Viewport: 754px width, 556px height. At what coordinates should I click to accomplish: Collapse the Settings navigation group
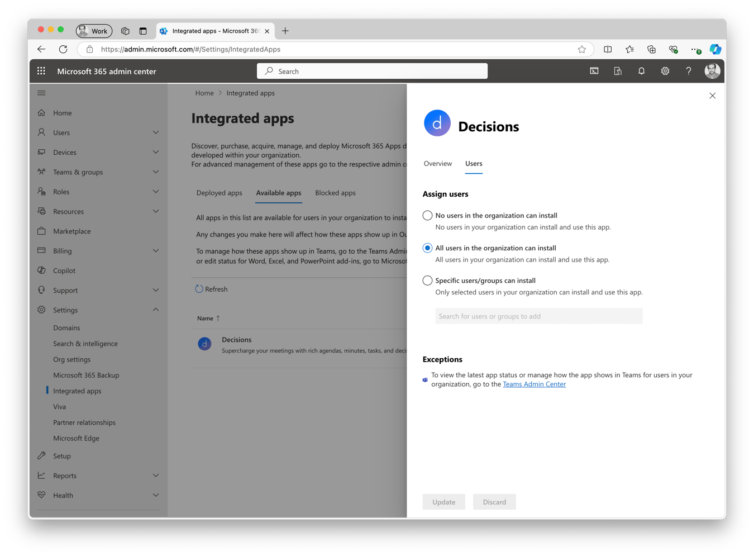156,310
